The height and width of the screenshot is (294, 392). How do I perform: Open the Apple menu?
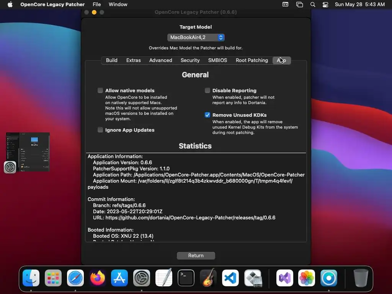(10, 4)
